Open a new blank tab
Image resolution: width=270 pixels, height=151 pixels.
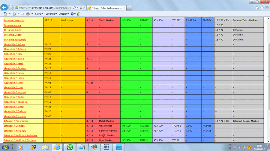(x=130, y=8)
